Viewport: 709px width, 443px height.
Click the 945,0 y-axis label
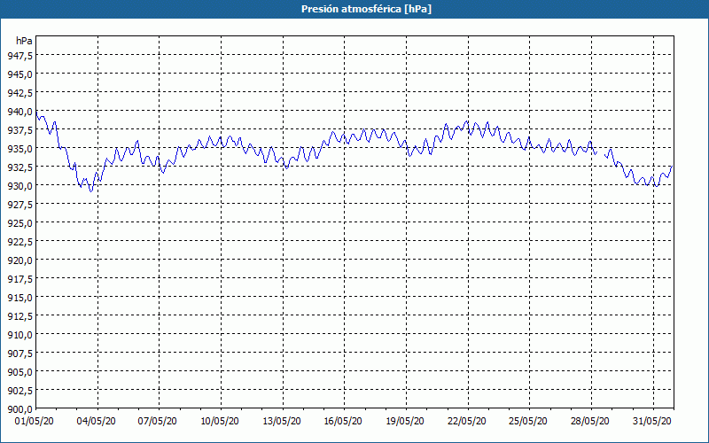tap(19, 74)
